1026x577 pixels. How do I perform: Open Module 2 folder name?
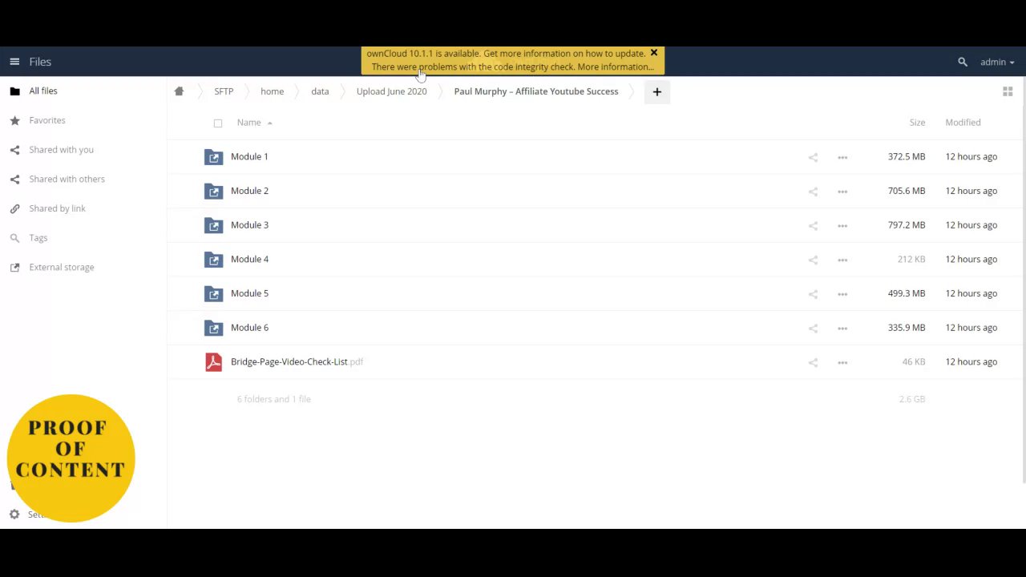(249, 191)
